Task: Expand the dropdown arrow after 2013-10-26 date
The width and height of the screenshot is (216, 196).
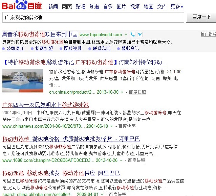Action: [122, 161]
